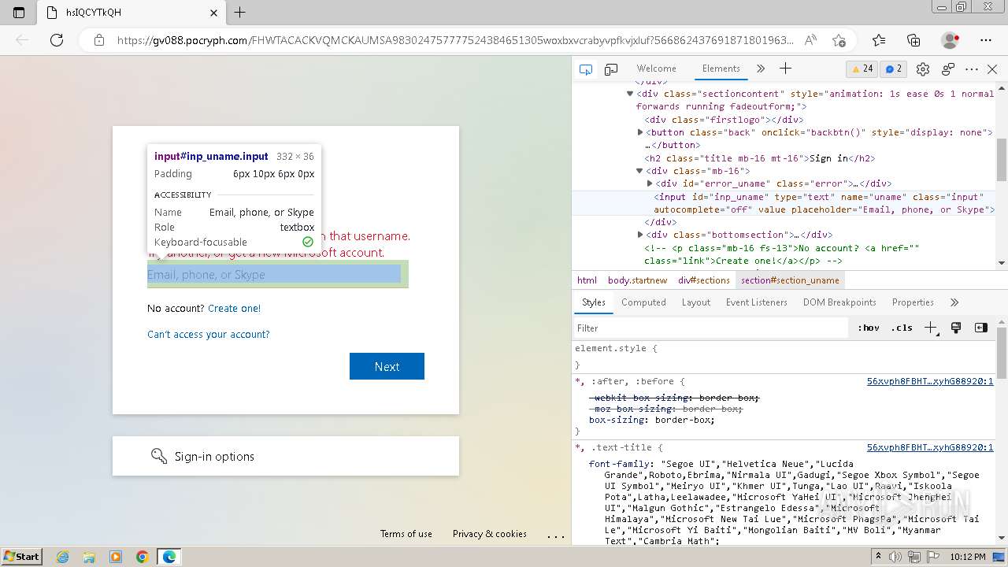1008x567 pixels.
Task: Add a new DevTools tool tab
Action: tap(785, 69)
